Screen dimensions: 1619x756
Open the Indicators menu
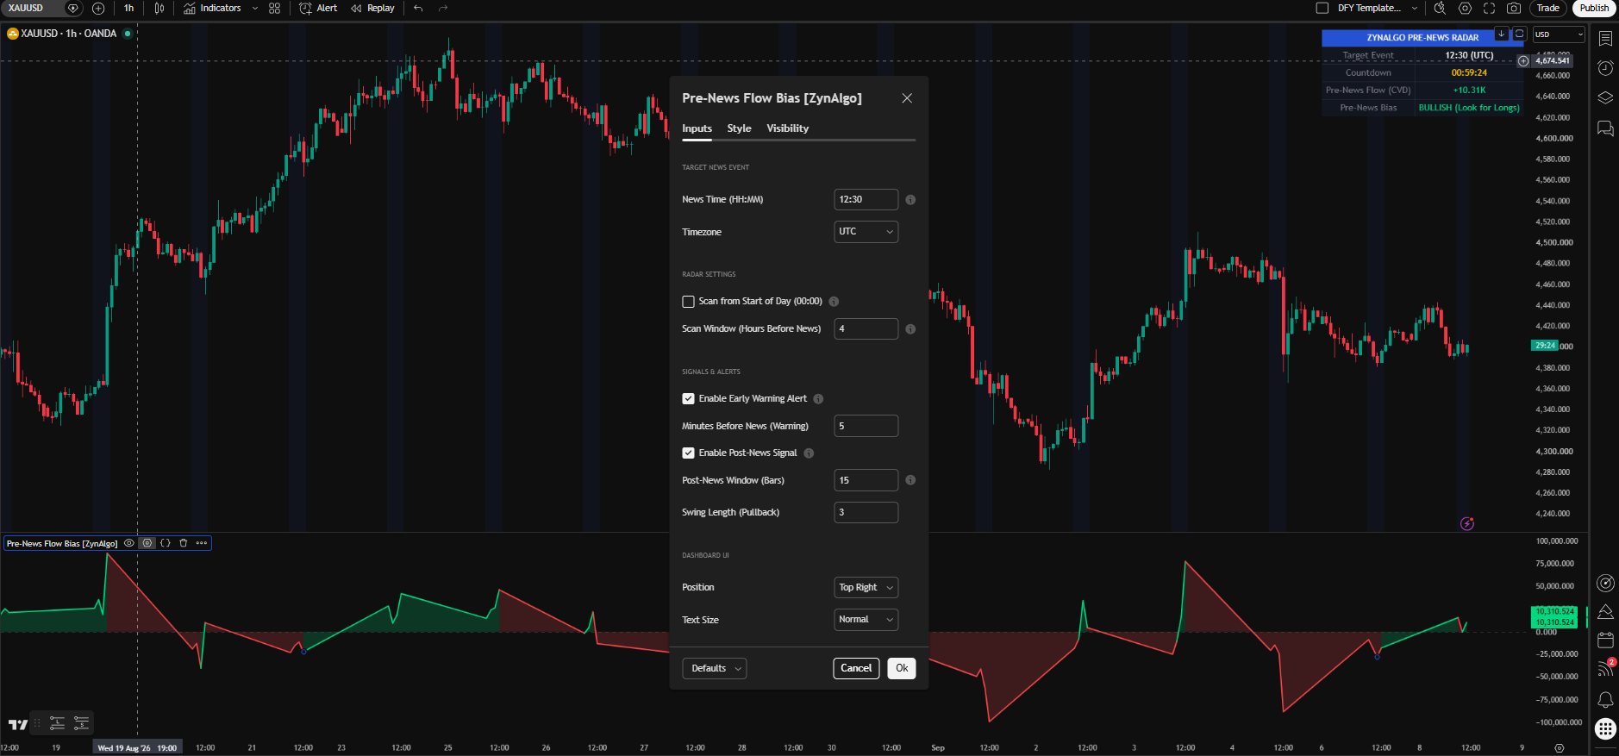pyautogui.click(x=212, y=9)
